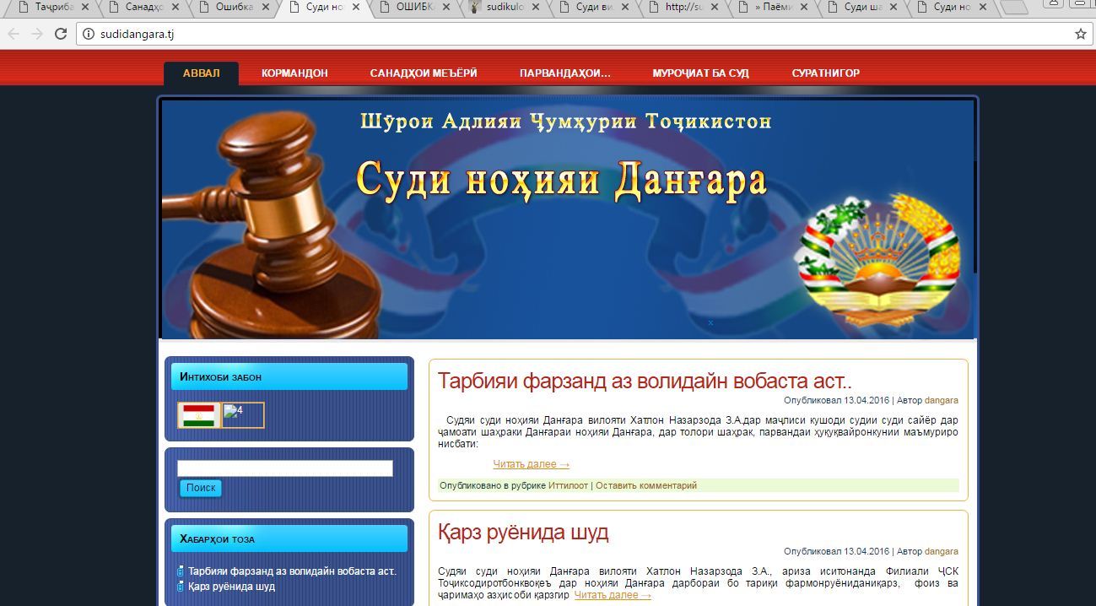The image size is (1096, 606).
Task: Click the site info icon in address bar
Action: tap(89, 35)
